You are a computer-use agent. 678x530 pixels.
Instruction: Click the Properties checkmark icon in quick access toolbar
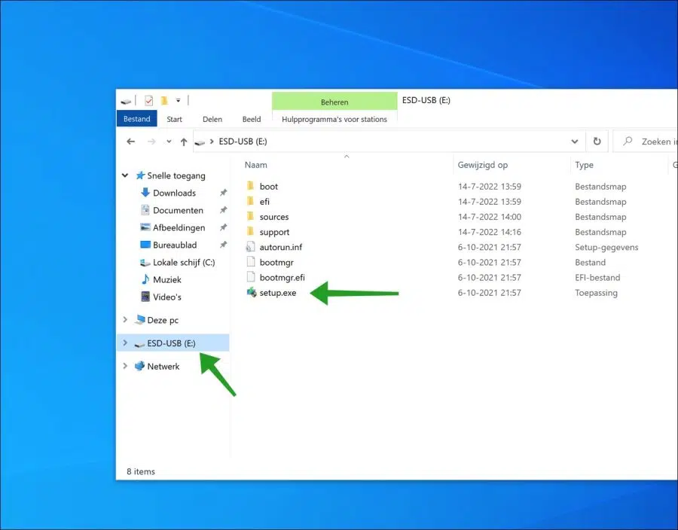click(x=148, y=101)
